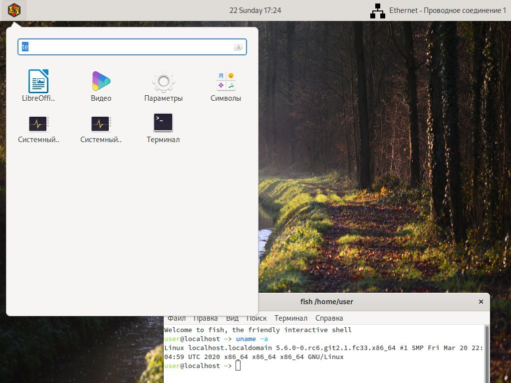Focus the launcher search field containing "te"
The image size is (511, 383).
click(x=132, y=47)
